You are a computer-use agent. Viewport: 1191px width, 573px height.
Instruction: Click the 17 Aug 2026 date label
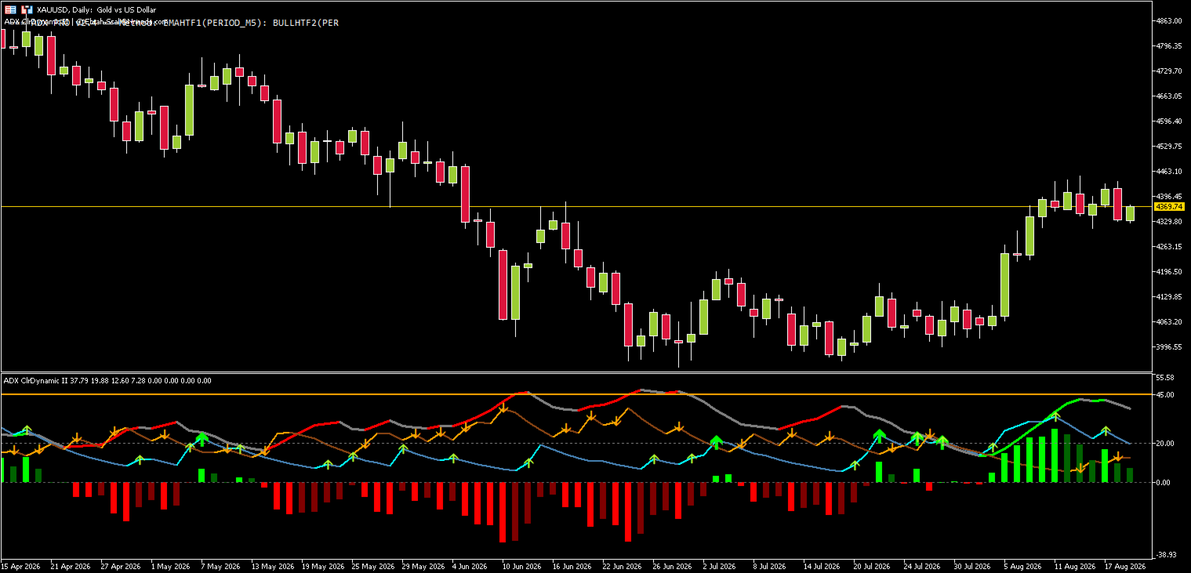point(1125,566)
